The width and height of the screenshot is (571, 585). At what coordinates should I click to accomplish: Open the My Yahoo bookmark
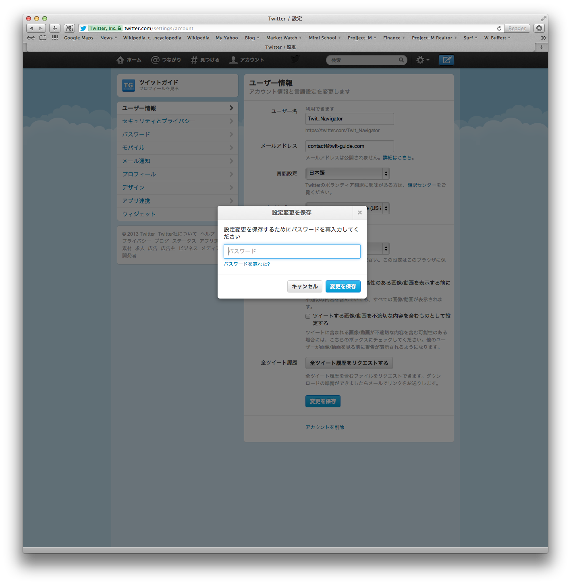[x=227, y=38]
